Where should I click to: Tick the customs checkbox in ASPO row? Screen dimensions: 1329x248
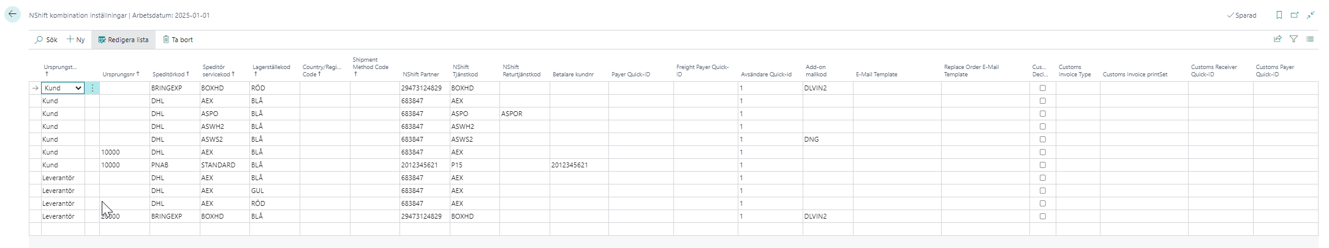[1042, 114]
